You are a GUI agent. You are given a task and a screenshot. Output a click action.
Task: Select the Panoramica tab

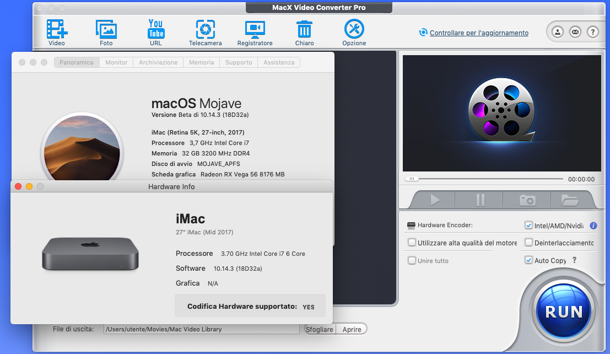pyautogui.click(x=77, y=62)
